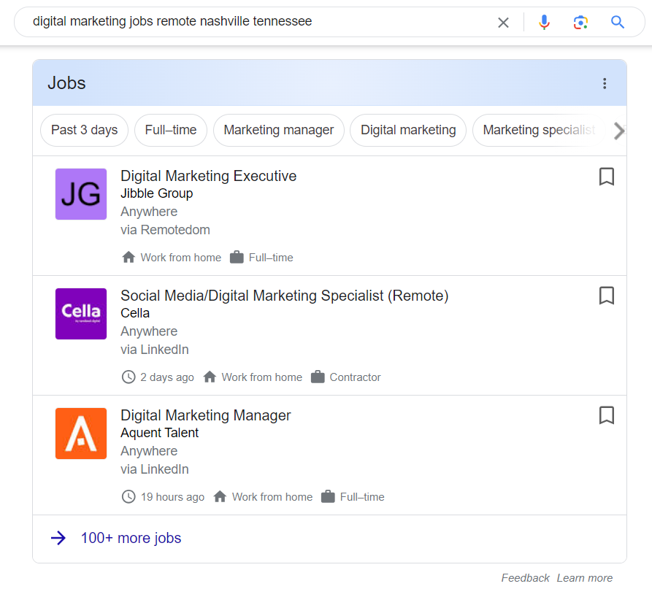
Task: Click the Jibble Group company name
Action: pos(157,193)
